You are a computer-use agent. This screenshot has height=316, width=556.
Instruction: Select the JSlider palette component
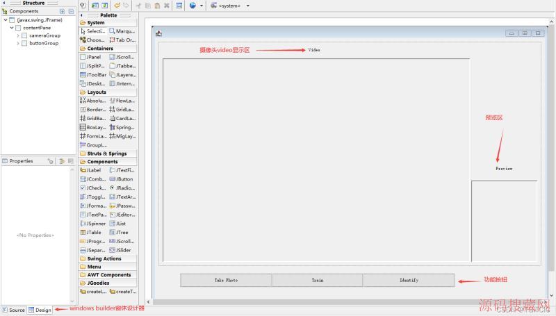pyautogui.click(x=122, y=250)
